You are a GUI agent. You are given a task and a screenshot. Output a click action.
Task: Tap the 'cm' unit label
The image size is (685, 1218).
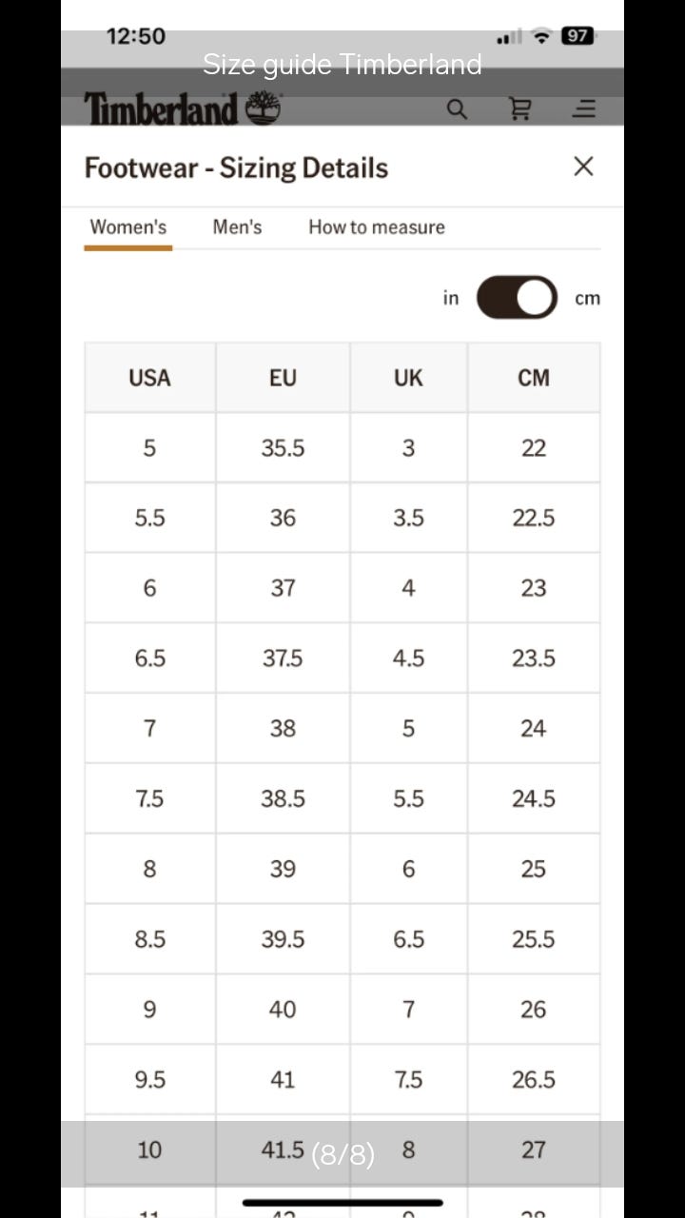pos(588,298)
